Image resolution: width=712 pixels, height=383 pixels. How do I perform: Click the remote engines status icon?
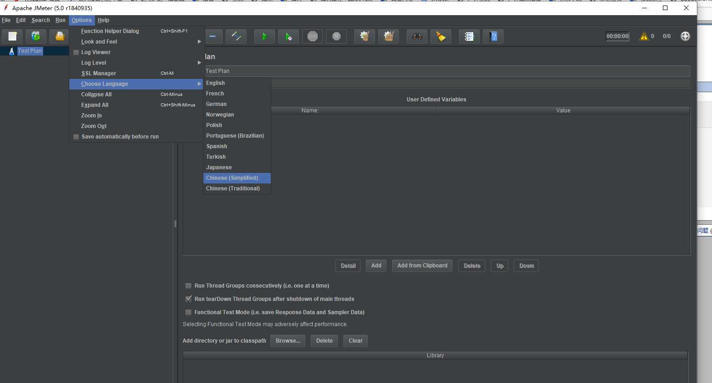pyautogui.click(x=685, y=36)
